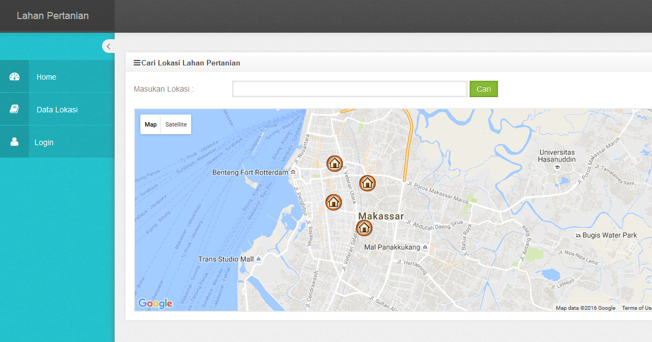Click the Trans Studio Mall landmark icon
This screenshot has width=652, height=342.
pyautogui.click(x=259, y=259)
